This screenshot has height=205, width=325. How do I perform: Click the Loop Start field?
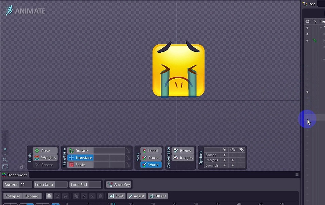click(51, 184)
